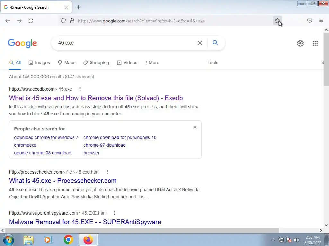329x246 pixels.
Task: Open Action Center flag icon
Action: point(289,240)
